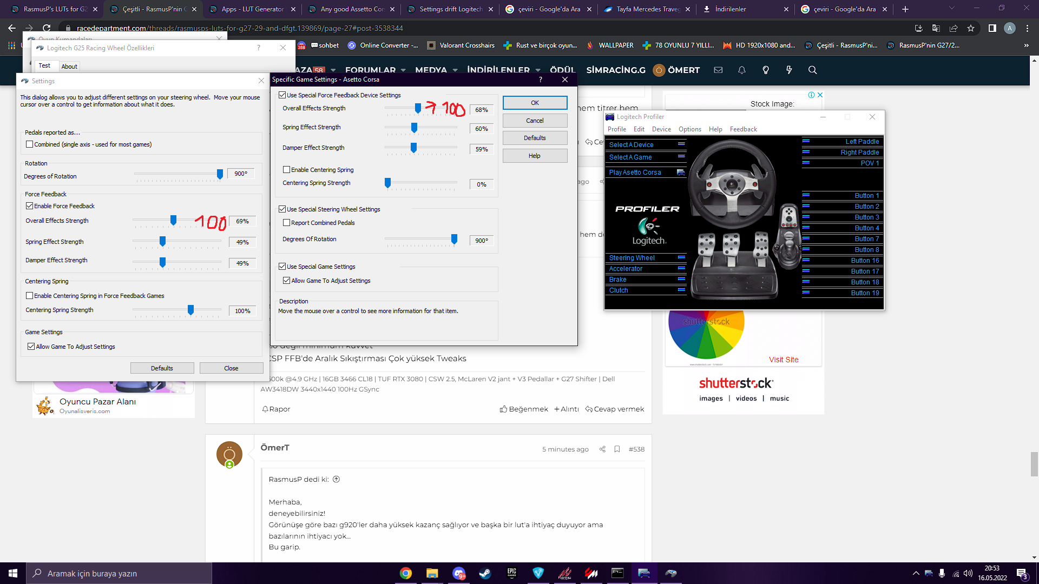1039x584 pixels.
Task: Click the Play Asetto Corsa gamepad icon
Action: coord(681,172)
